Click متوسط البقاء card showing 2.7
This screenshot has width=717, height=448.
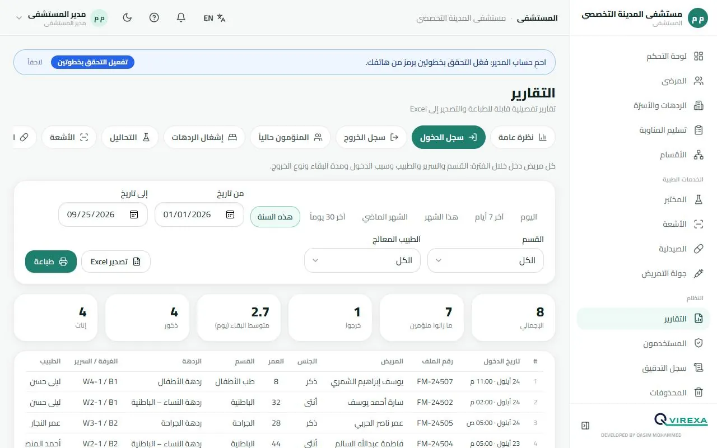click(x=239, y=318)
